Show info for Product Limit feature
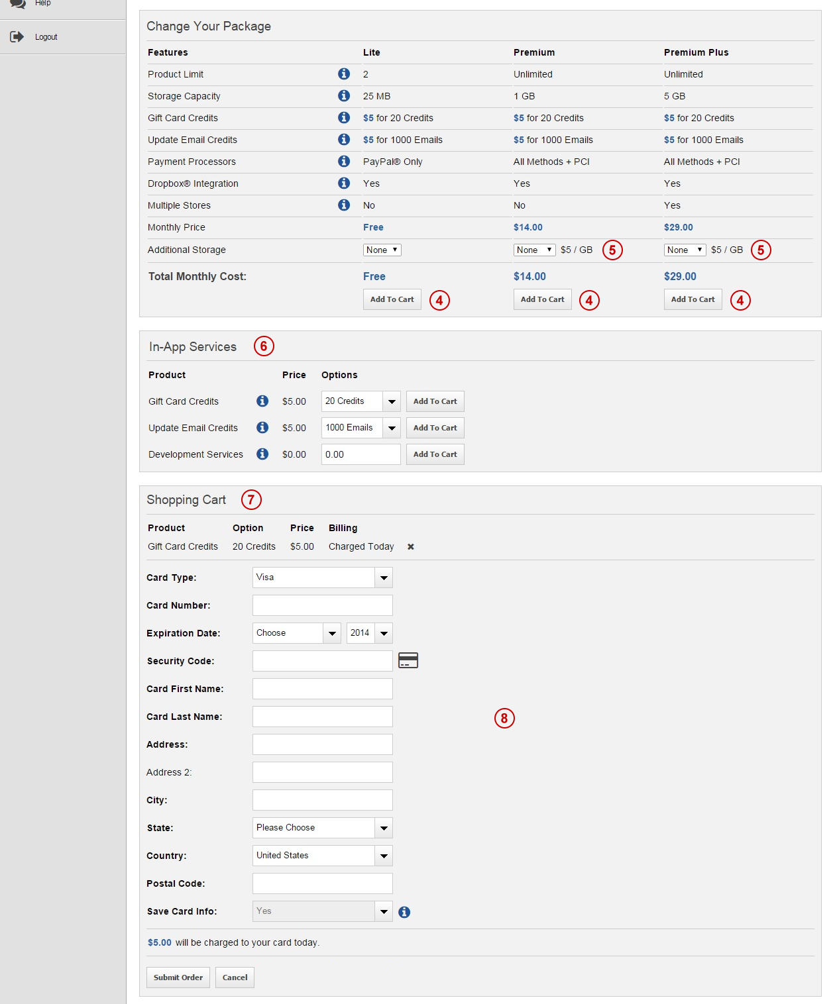This screenshot has width=835, height=1004. (x=344, y=74)
